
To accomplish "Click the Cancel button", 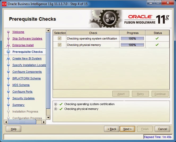I will [x=162, y=129].
